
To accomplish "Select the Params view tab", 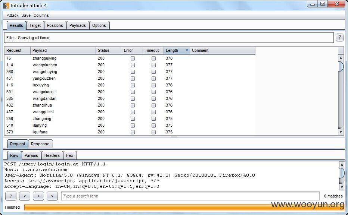I will coord(31,155).
